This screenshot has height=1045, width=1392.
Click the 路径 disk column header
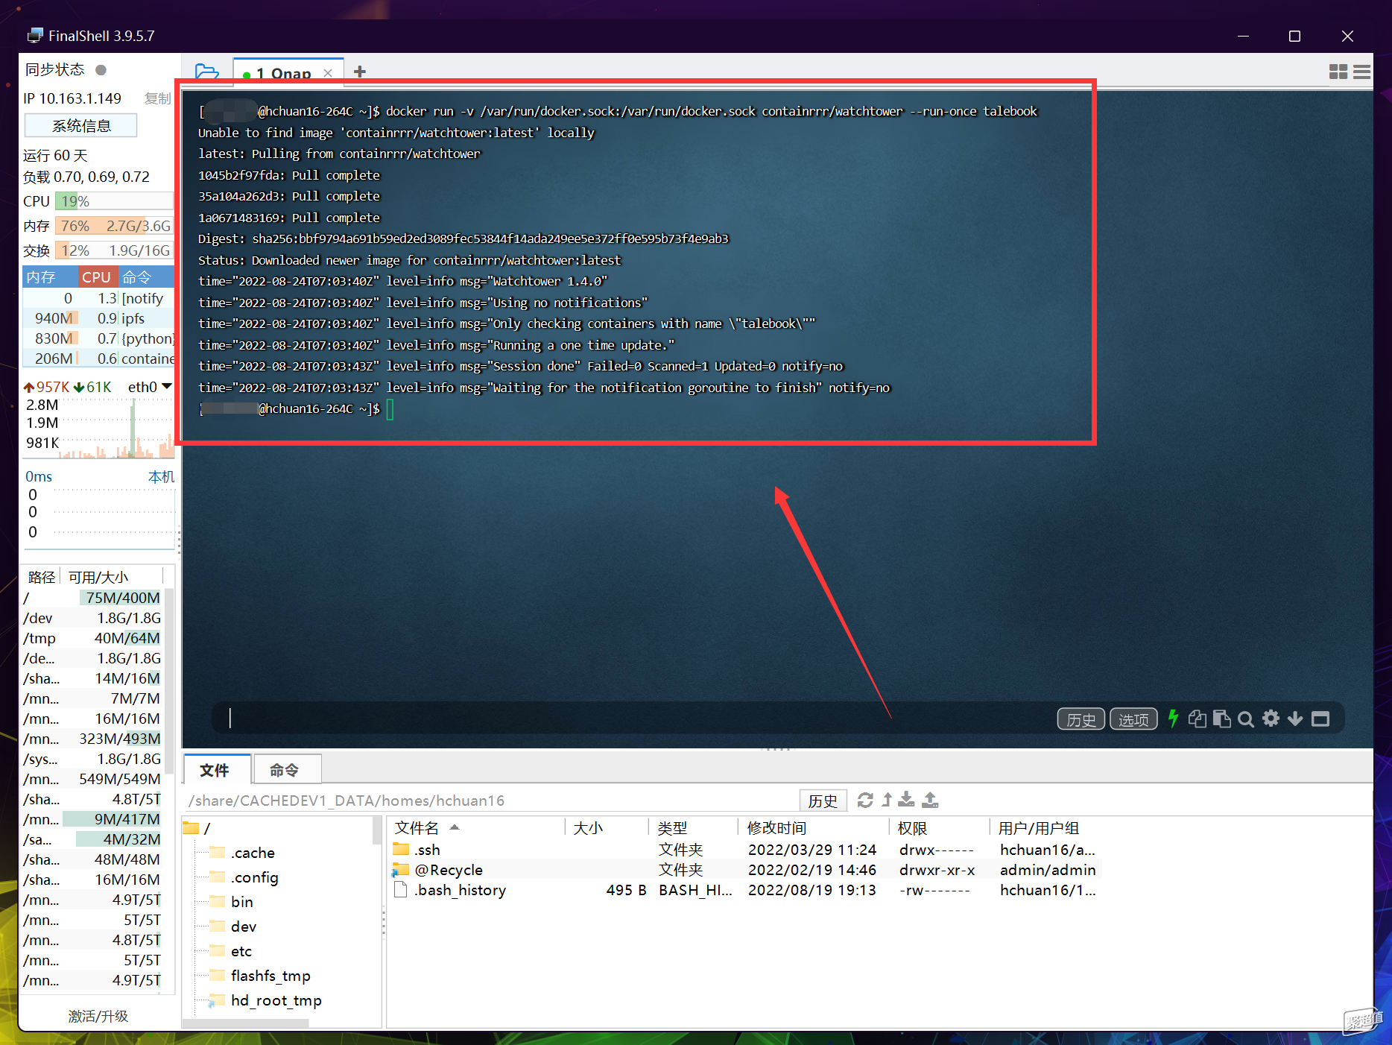point(42,577)
